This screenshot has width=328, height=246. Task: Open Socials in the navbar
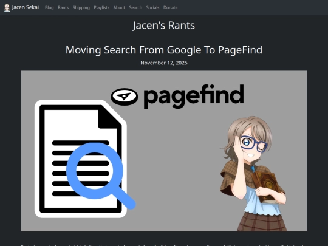click(x=152, y=7)
